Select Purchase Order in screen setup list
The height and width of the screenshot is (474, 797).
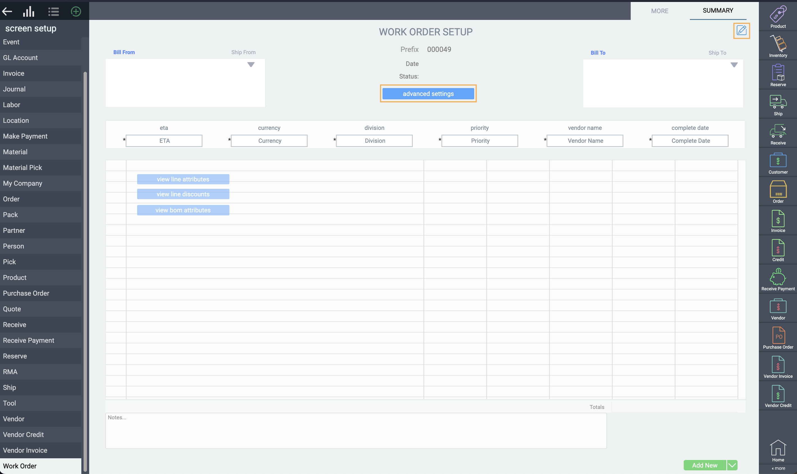click(x=26, y=293)
